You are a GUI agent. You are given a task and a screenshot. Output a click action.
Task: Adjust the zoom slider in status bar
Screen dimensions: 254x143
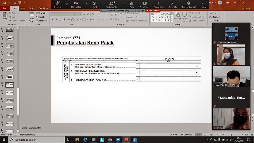[x=231, y=135]
